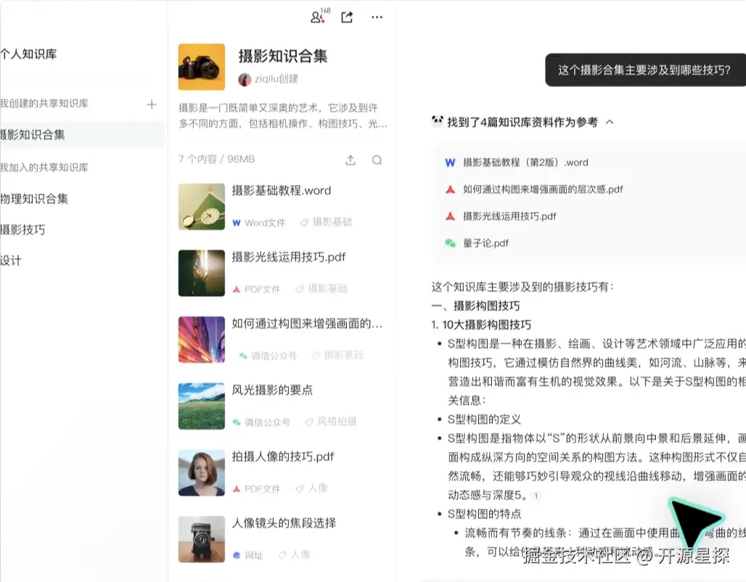Open search within the knowledge base

pos(377,160)
